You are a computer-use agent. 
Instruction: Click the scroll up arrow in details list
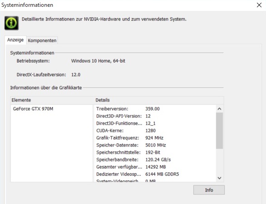tap(219, 109)
